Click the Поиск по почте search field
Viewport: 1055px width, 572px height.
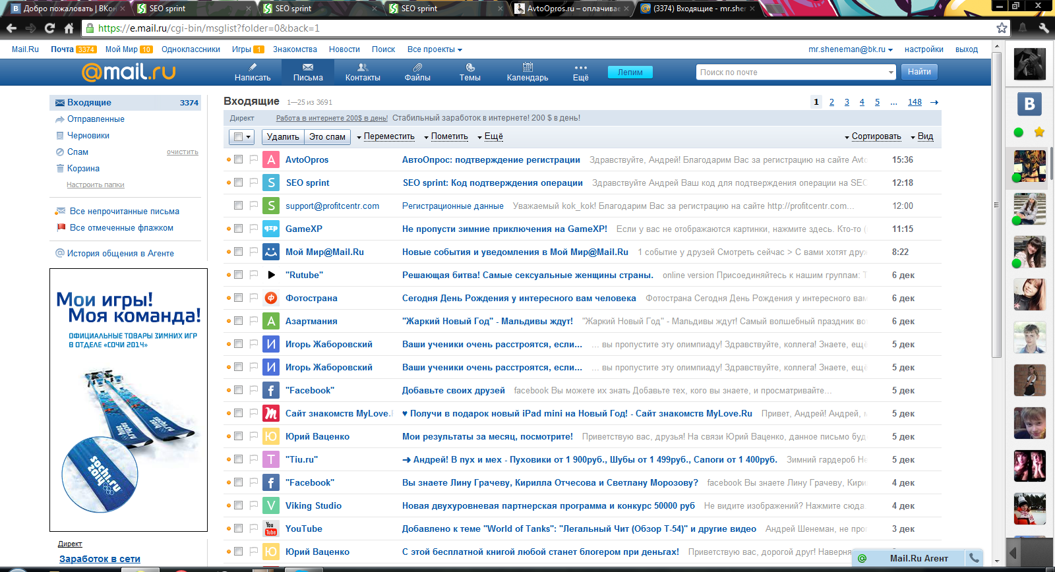(x=791, y=72)
